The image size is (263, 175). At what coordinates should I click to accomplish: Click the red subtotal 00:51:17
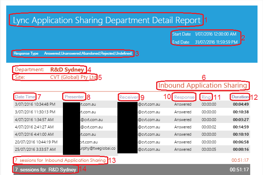click(x=240, y=160)
